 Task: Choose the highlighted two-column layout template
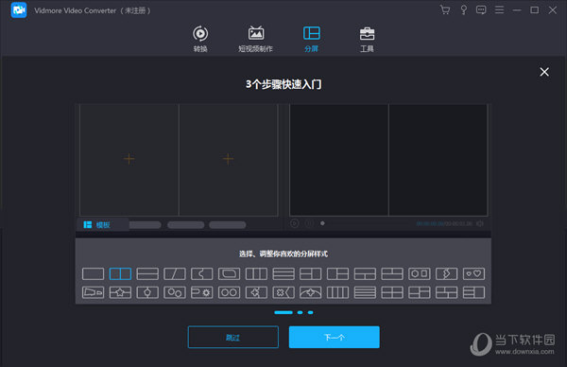120,274
